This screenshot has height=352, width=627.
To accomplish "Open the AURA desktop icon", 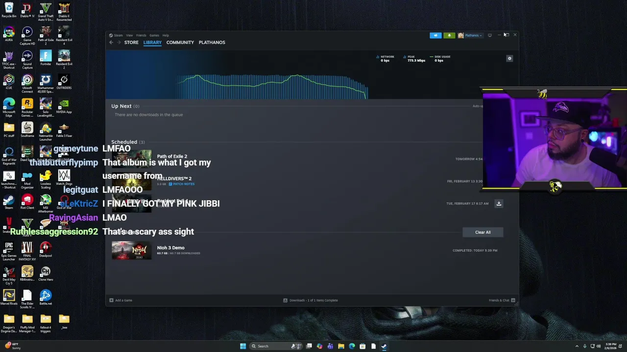I will [9, 35].
